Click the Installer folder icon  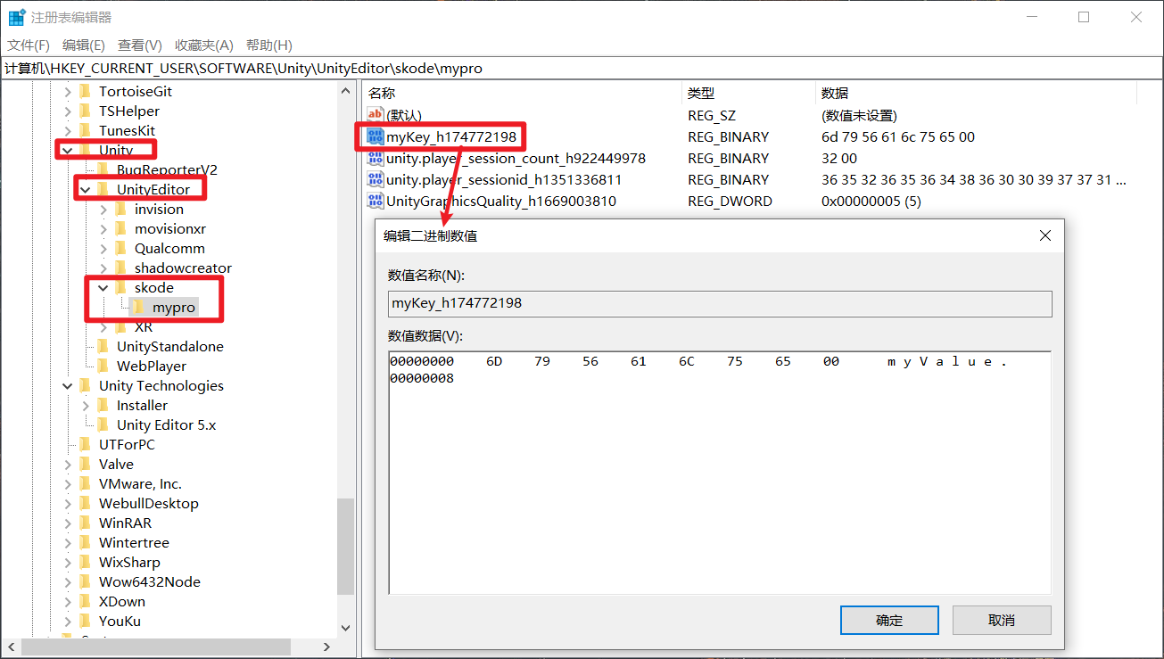103,405
